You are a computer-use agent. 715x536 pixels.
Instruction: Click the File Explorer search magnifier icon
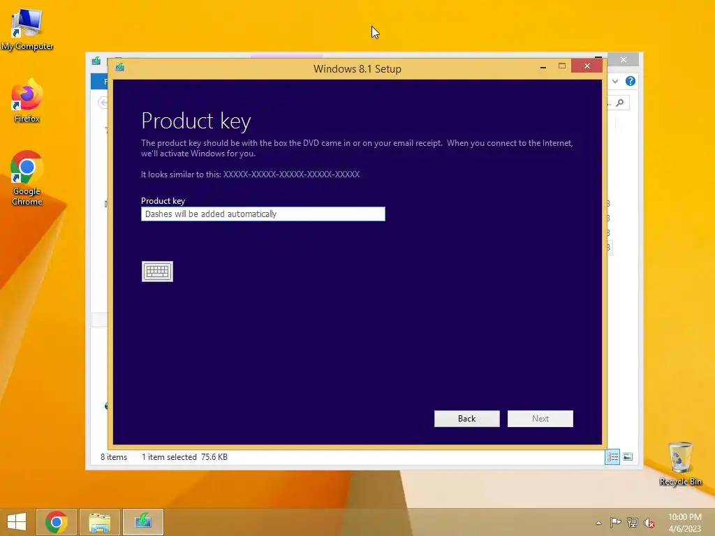coord(620,103)
